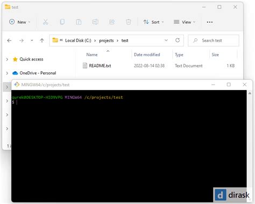Refresh the test folder view
Image resolution: width=255 pixels, height=204 pixels.
coord(178,40)
